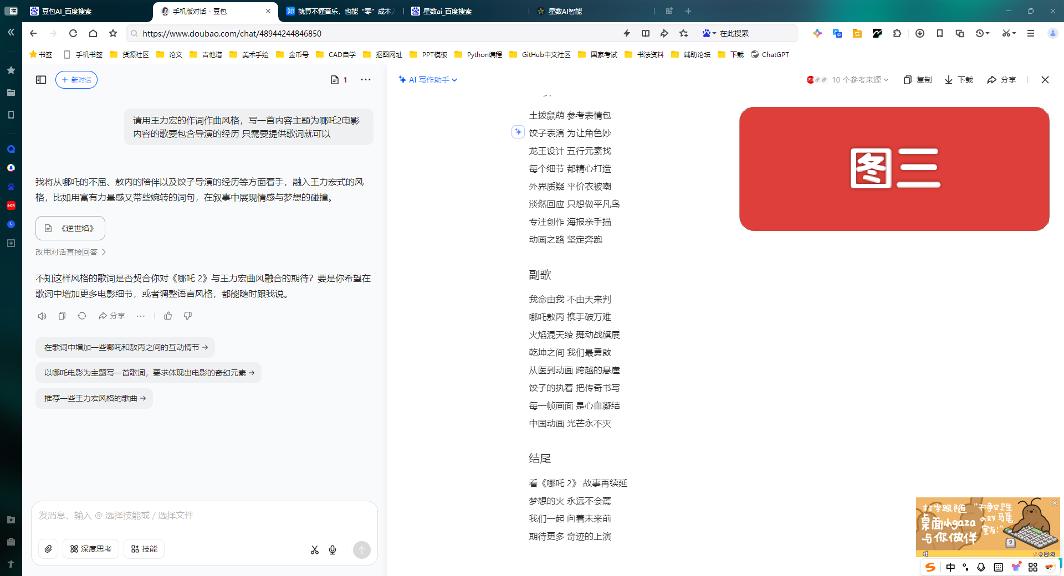
Task: Share the 分享 result from the top bar
Action: click(1001, 80)
